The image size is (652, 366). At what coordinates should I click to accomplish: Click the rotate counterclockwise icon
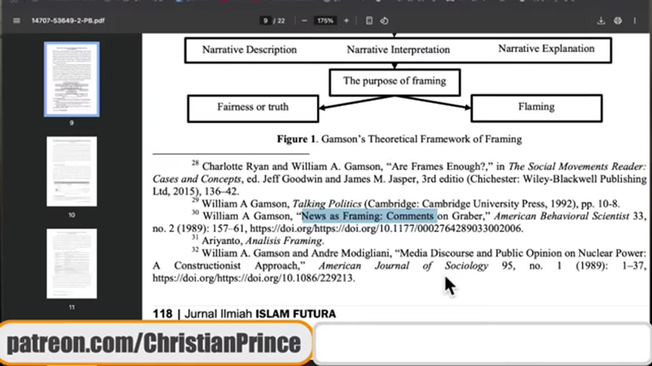(385, 21)
